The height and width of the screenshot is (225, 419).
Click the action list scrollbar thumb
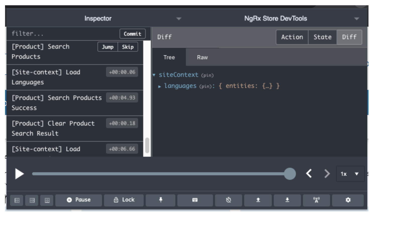click(147, 145)
